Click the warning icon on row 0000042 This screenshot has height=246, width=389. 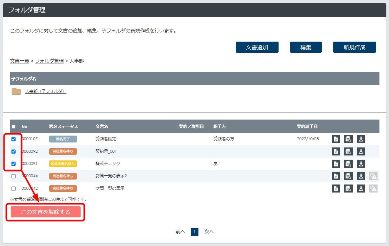pos(373,188)
